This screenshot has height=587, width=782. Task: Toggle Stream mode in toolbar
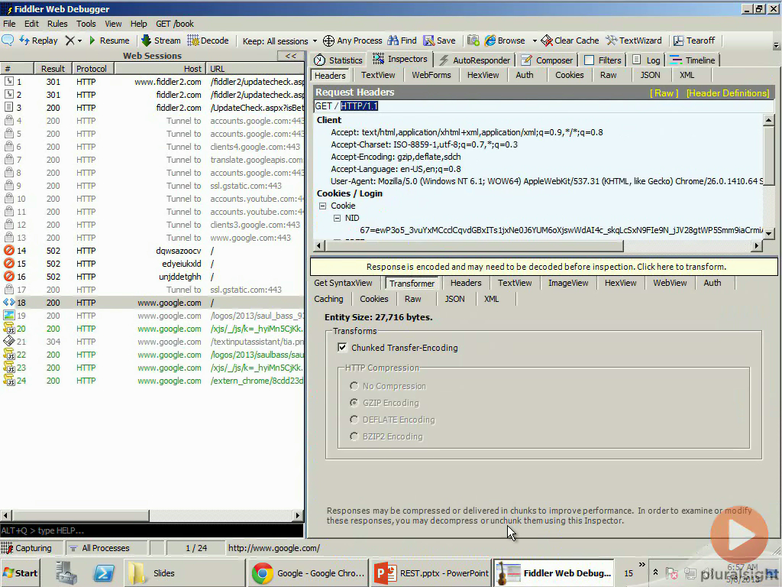coord(160,41)
